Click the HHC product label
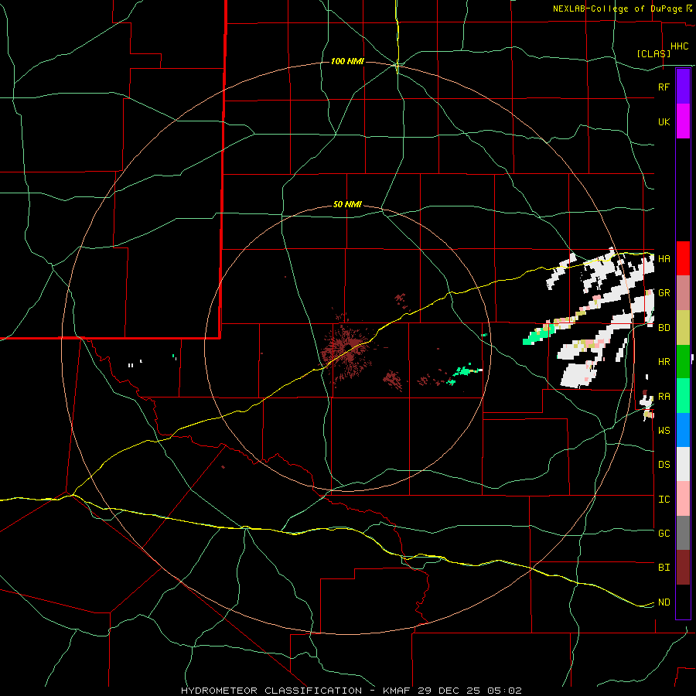The height and width of the screenshot is (696, 696). [x=679, y=46]
